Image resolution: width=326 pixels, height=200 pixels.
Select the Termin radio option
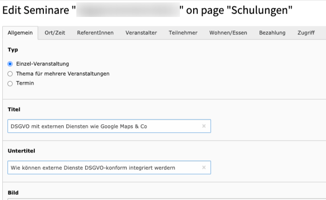(x=10, y=83)
